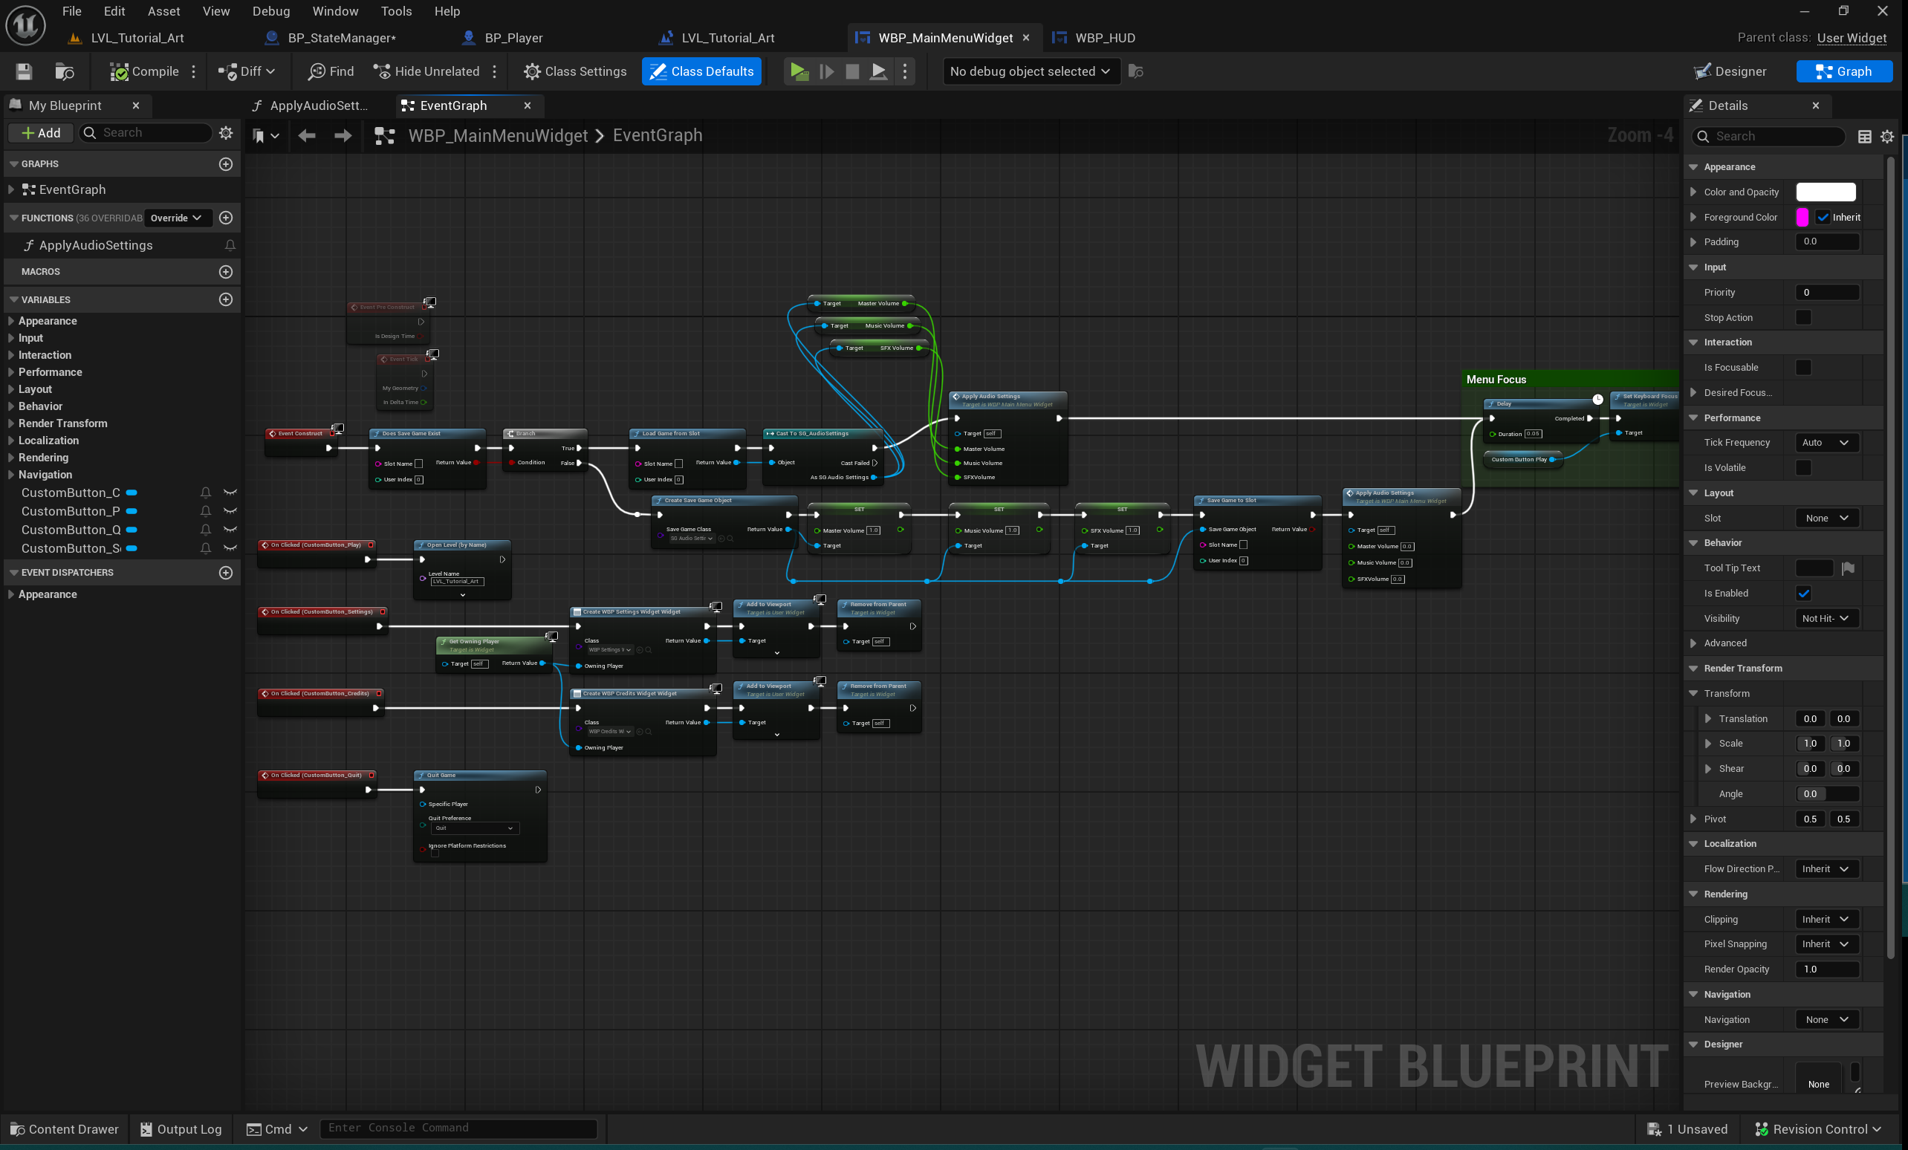Enable the Is Volatile checkbox
The height and width of the screenshot is (1150, 1908).
point(1804,467)
